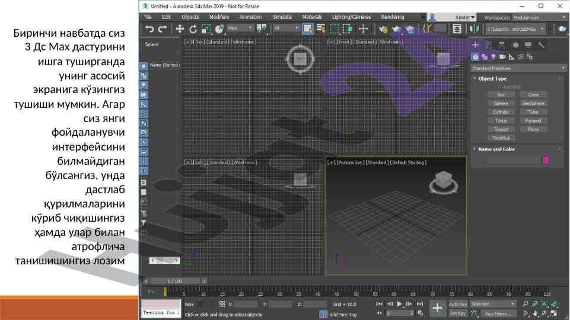Viewport: 570px width, 320px height.
Task: Switch to the Display panel tab
Action: pos(528,45)
